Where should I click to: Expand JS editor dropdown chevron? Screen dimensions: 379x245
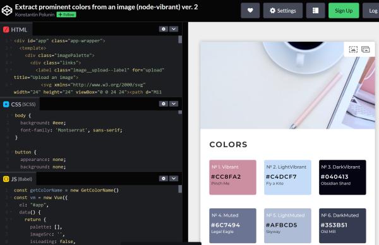174,178
